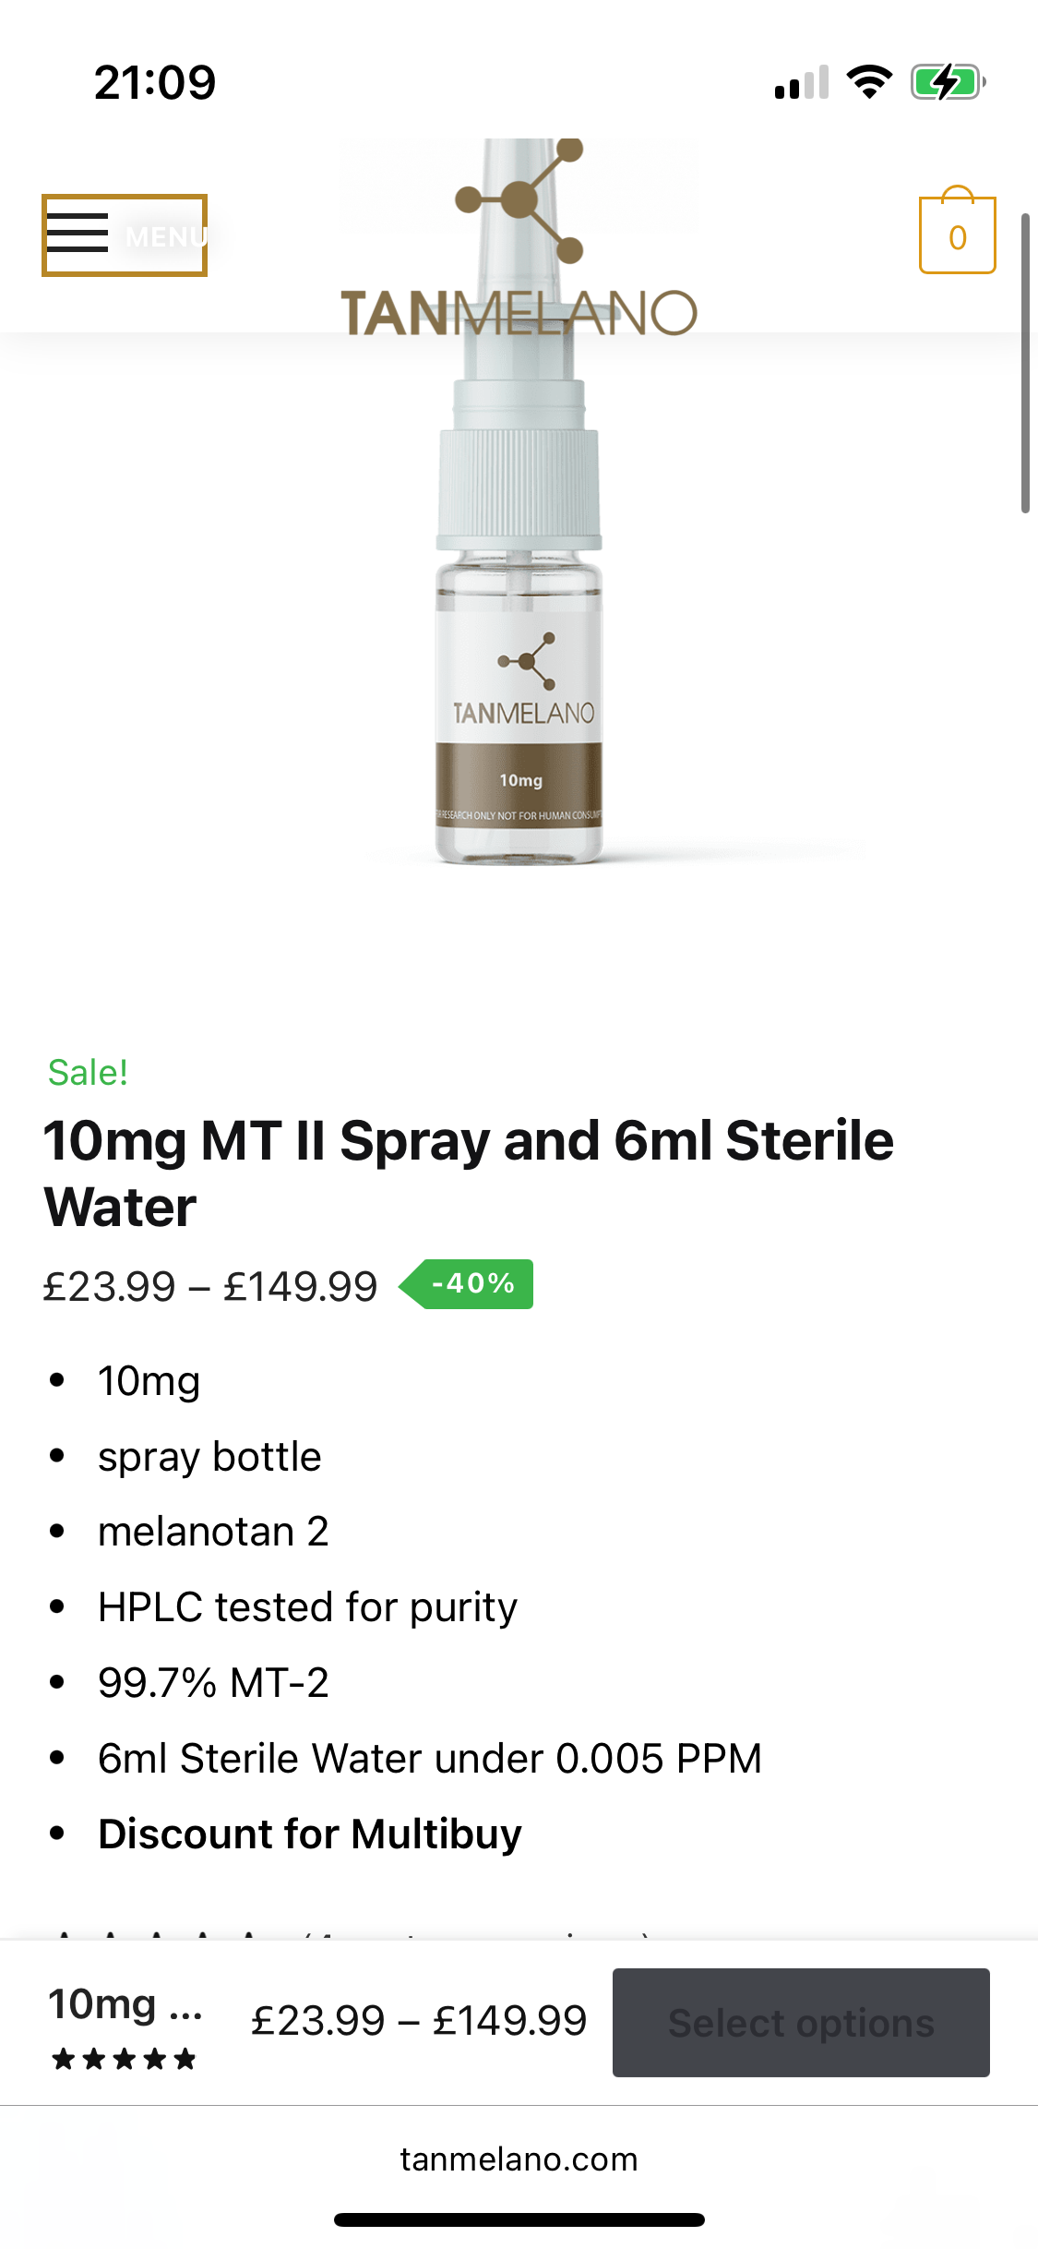Click the Select options button
This screenshot has width=1038, height=2249.
click(x=801, y=2022)
